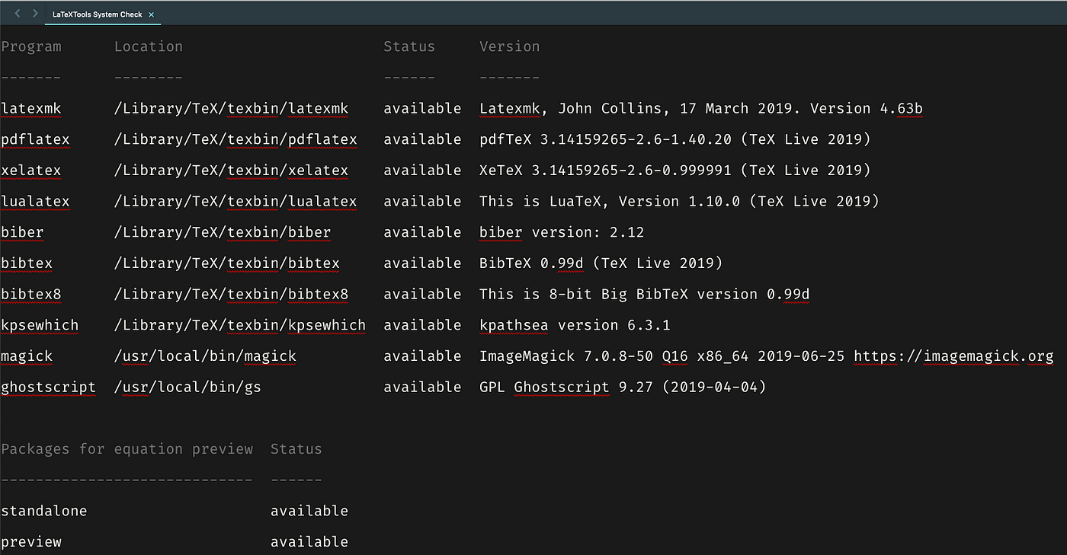1067x555 pixels.
Task: Click the available status for latexmk
Action: [x=423, y=109]
